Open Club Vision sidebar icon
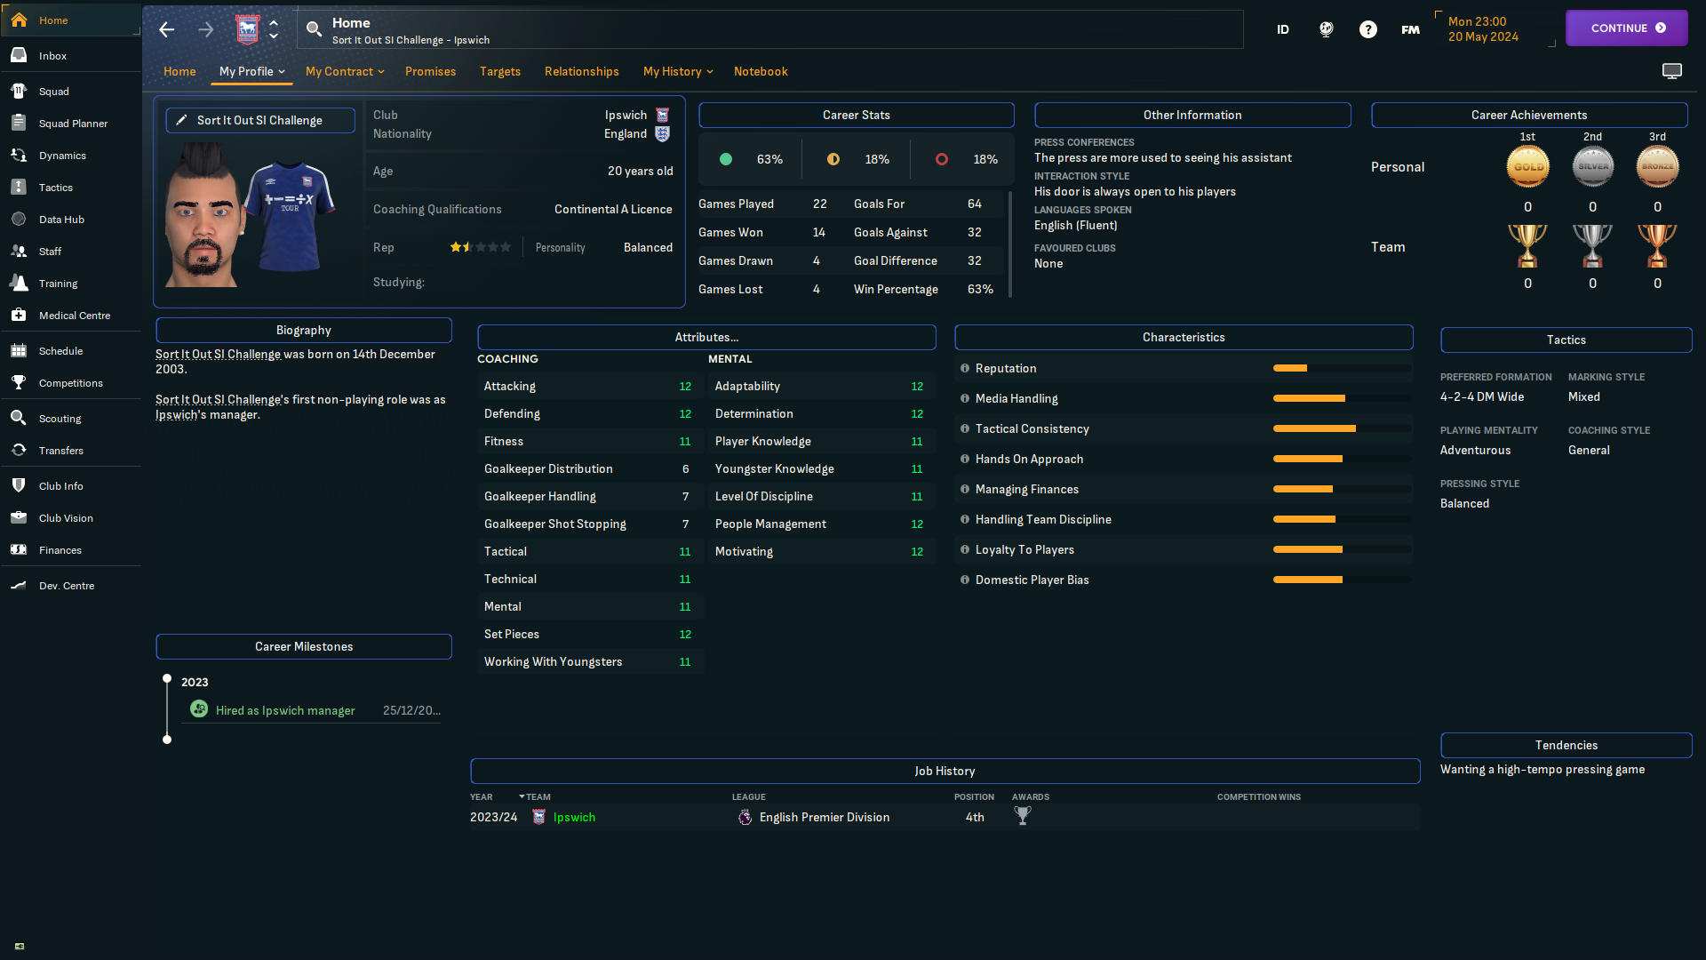This screenshot has height=960, width=1706. pos(19,517)
